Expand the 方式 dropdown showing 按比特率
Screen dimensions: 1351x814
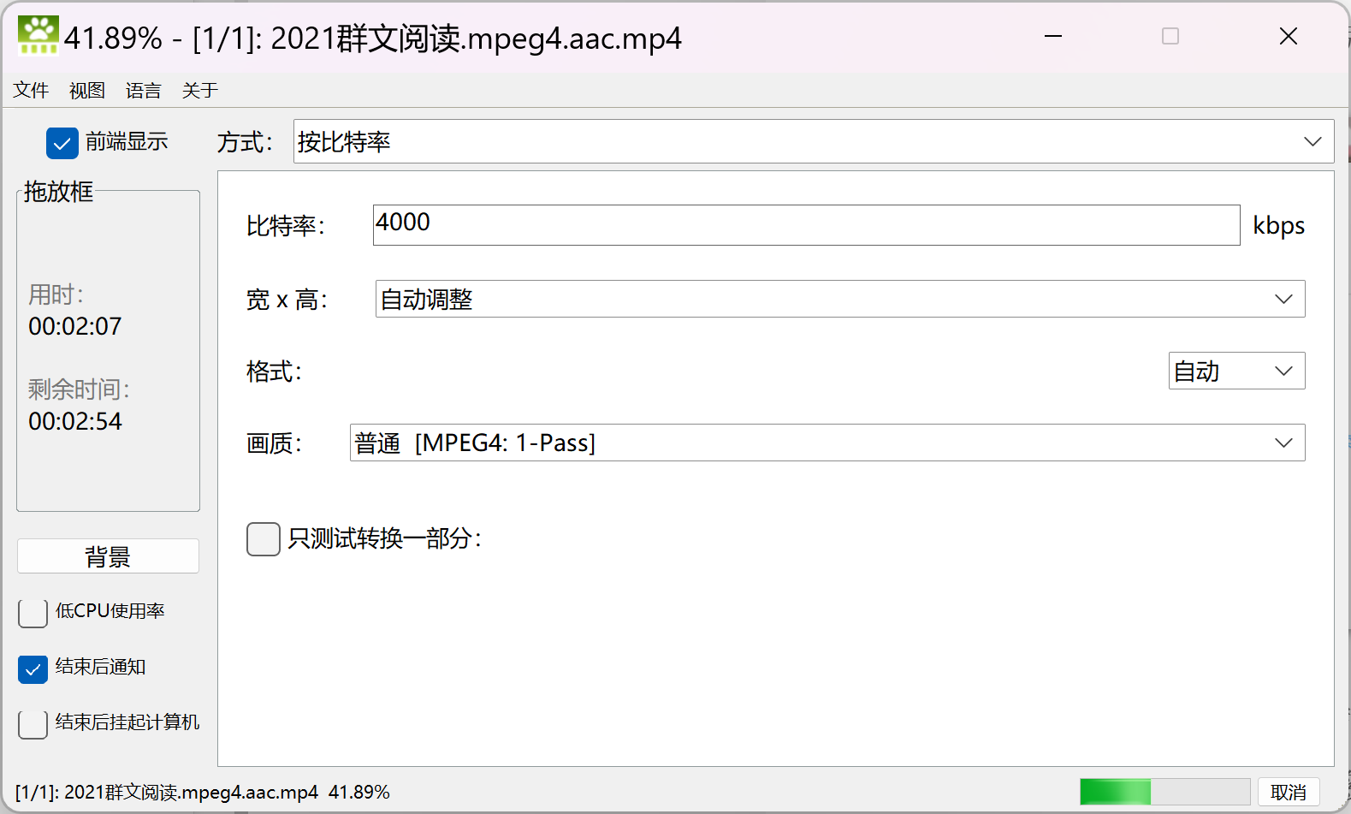(x=813, y=141)
